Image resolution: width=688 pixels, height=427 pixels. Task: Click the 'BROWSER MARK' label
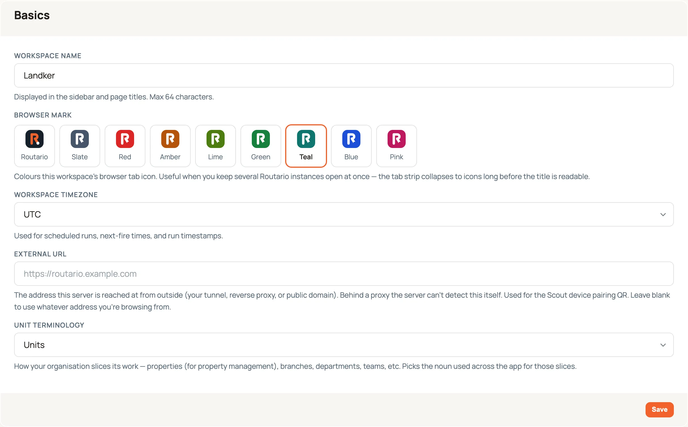(x=43, y=115)
